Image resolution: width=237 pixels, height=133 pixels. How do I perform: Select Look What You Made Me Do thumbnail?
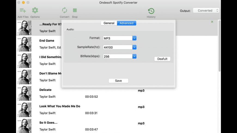pos(24,110)
